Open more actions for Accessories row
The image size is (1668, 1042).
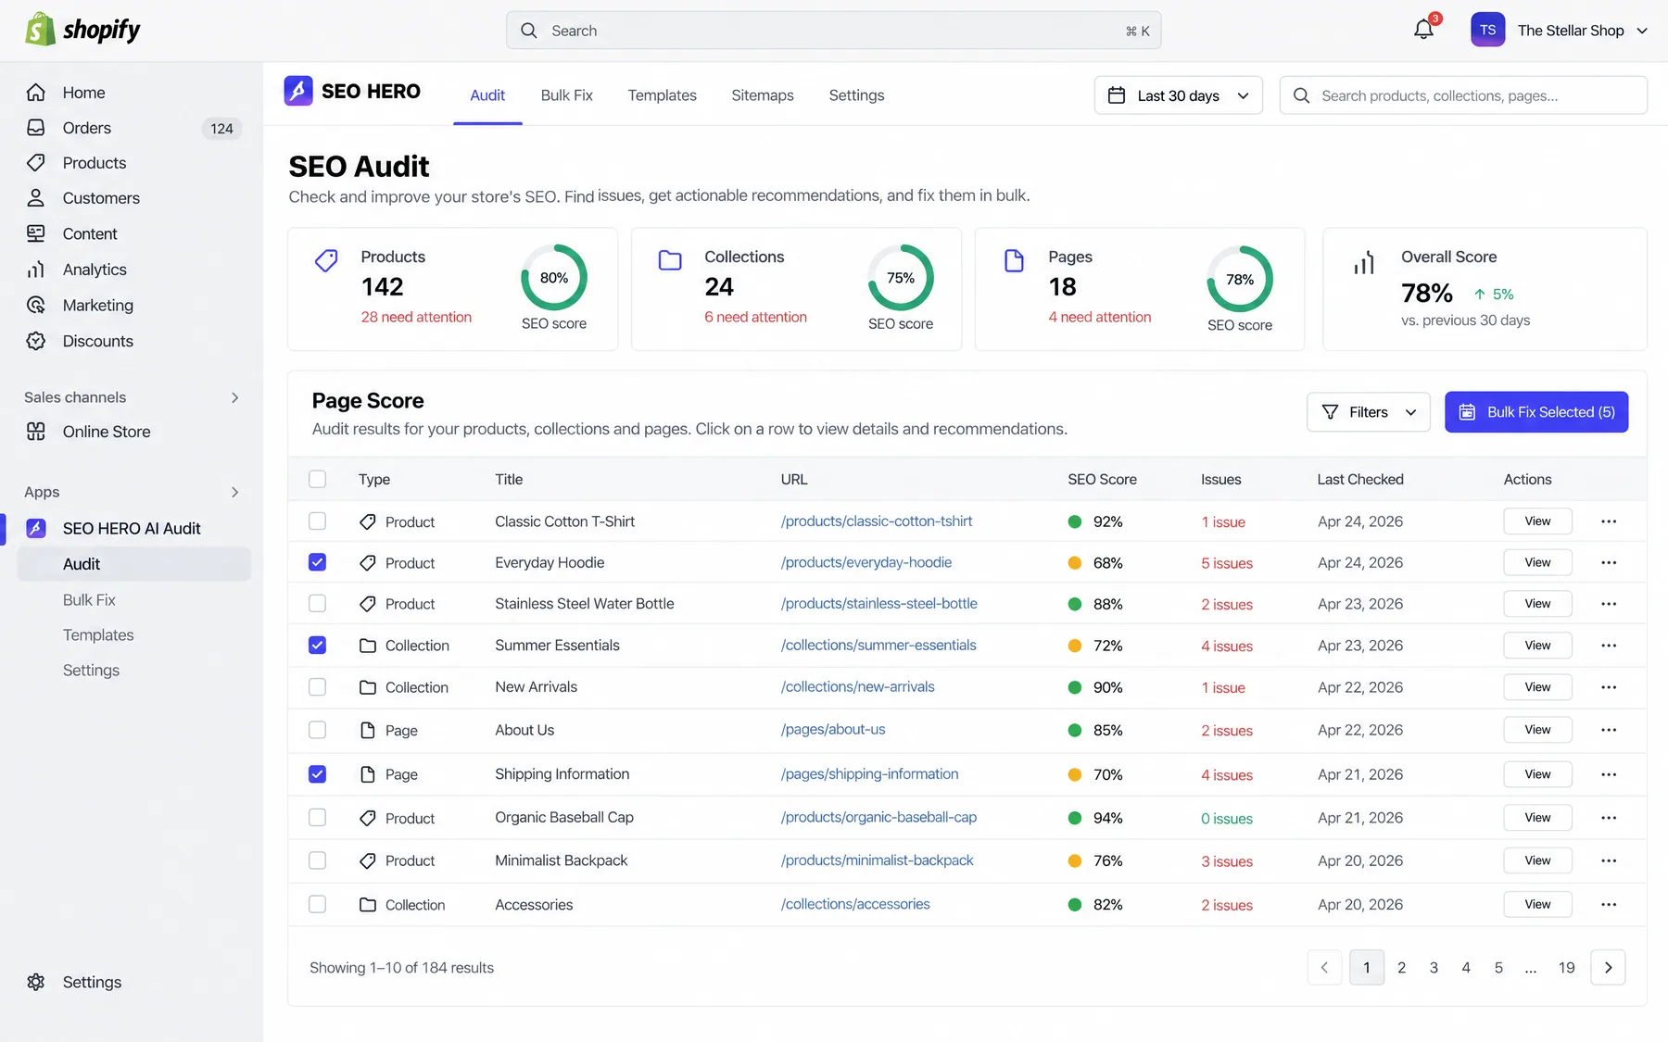1609,905
